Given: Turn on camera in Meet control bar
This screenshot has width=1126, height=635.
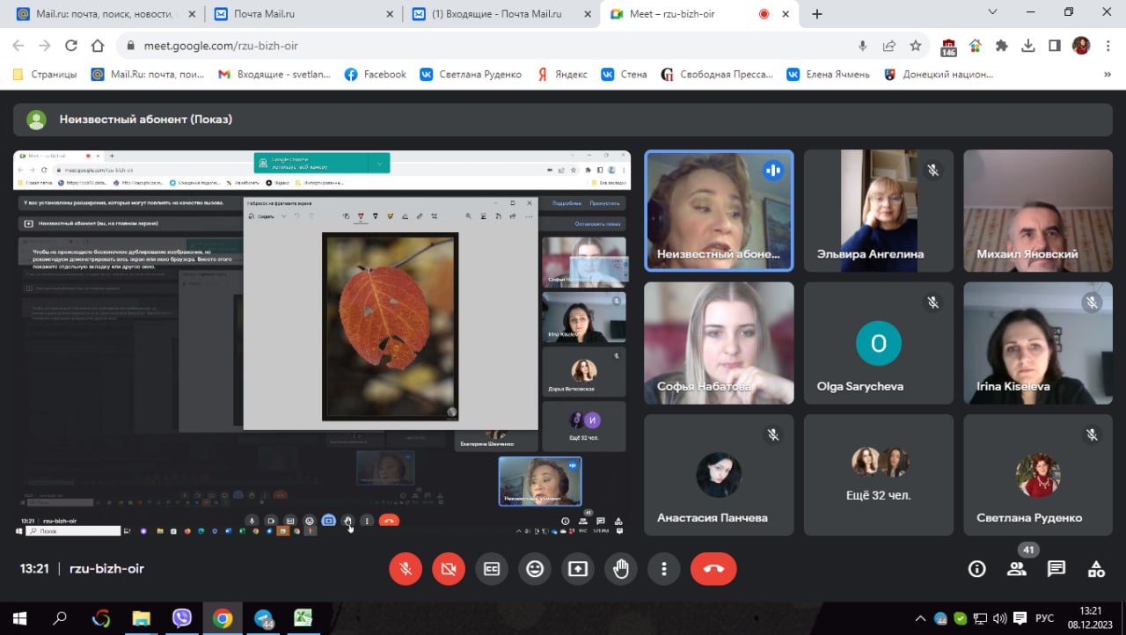Looking at the screenshot, I should pyautogui.click(x=449, y=569).
